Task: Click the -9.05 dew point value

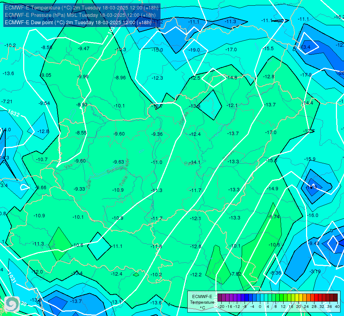Action: pyautogui.click(x=46, y=75)
